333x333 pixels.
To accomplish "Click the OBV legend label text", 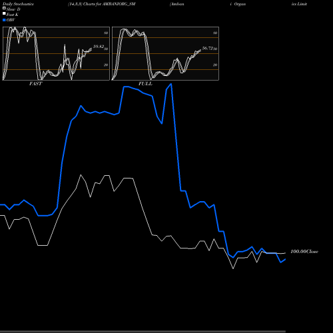I will [x=11, y=20].
